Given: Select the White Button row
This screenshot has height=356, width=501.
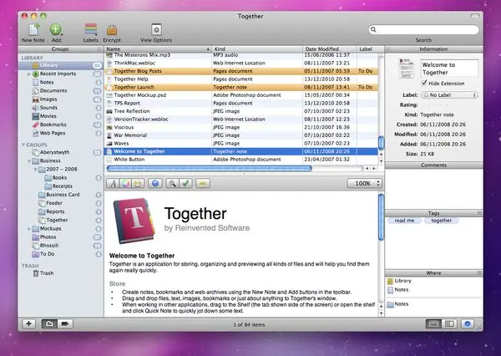Looking at the screenshot, I should pos(241,160).
